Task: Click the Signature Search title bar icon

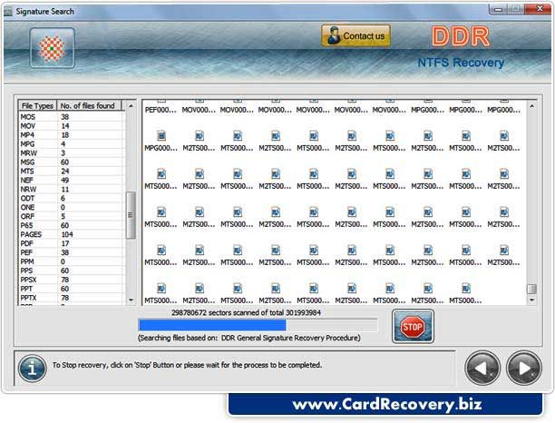Action: tap(8, 12)
